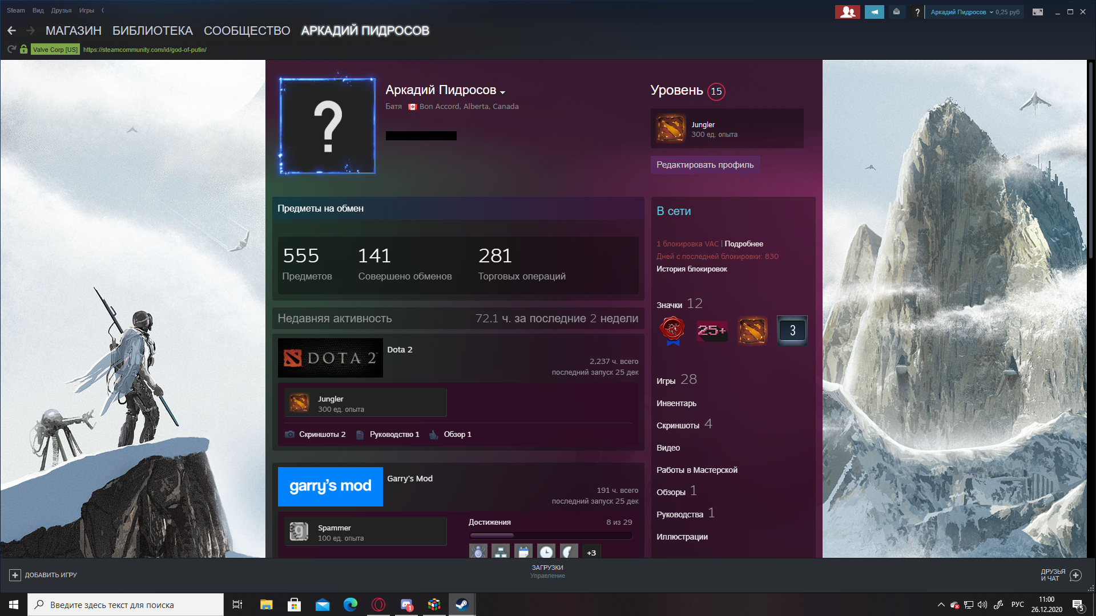1096x616 pixels.
Task: Open Скриншоты 2 camera link
Action: point(315,435)
